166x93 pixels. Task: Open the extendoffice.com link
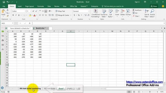pos(144,82)
